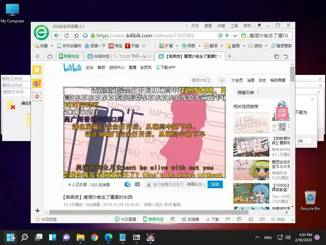Click the search magnifier in the browser search box

click(x=287, y=36)
